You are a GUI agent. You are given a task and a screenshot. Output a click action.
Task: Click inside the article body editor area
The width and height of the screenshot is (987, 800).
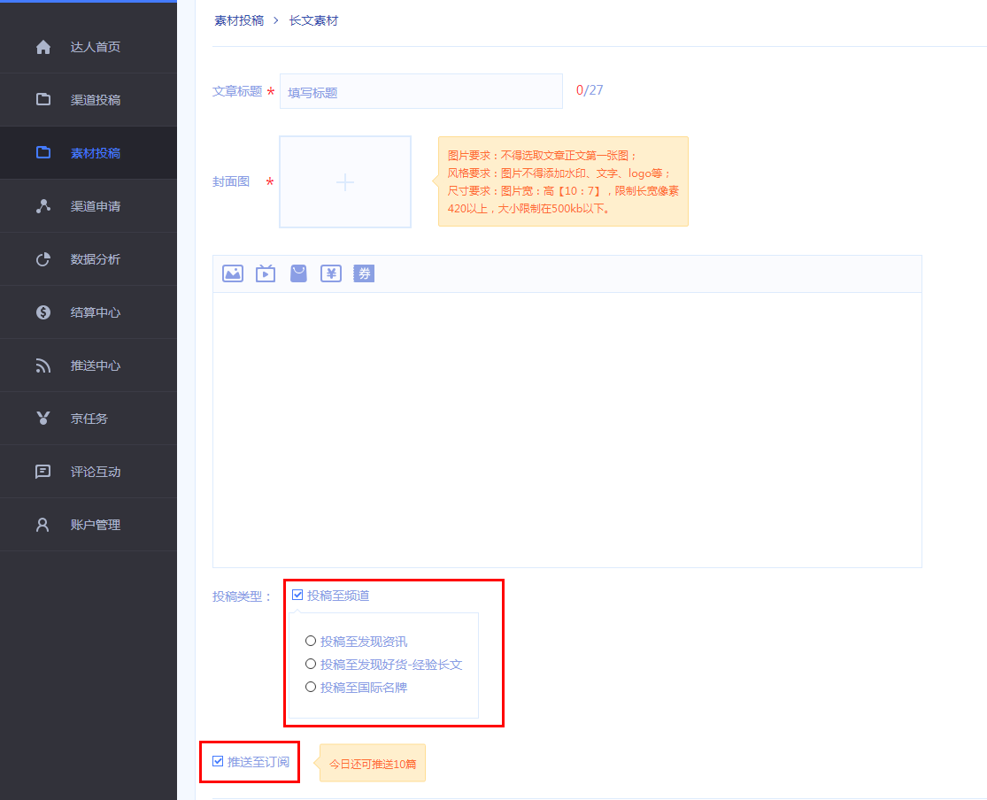coord(567,429)
